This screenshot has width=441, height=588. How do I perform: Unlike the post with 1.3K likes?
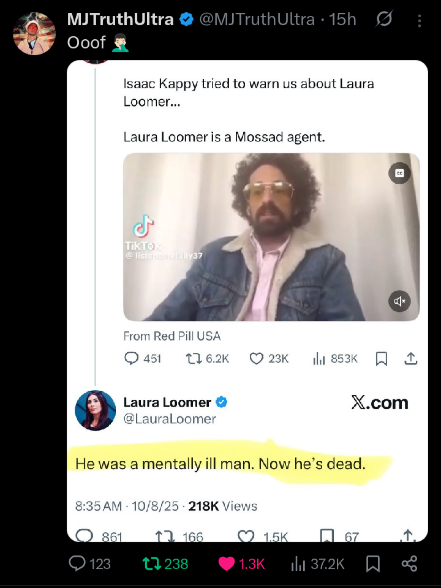coord(227,563)
